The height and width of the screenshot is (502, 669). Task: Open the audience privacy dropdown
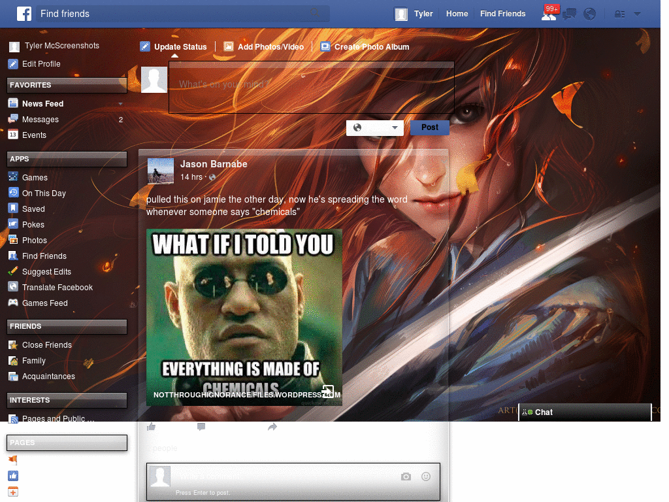[x=374, y=127]
